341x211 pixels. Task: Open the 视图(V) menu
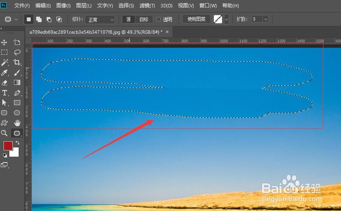coord(186,6)
